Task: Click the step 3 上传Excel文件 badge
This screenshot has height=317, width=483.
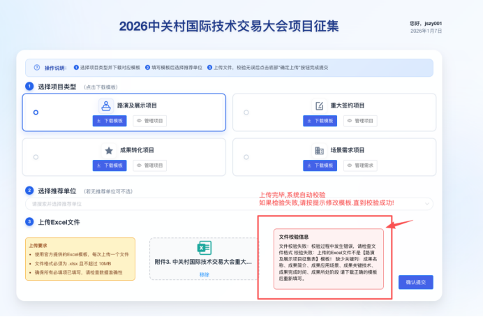Action: tap(29, 222)
